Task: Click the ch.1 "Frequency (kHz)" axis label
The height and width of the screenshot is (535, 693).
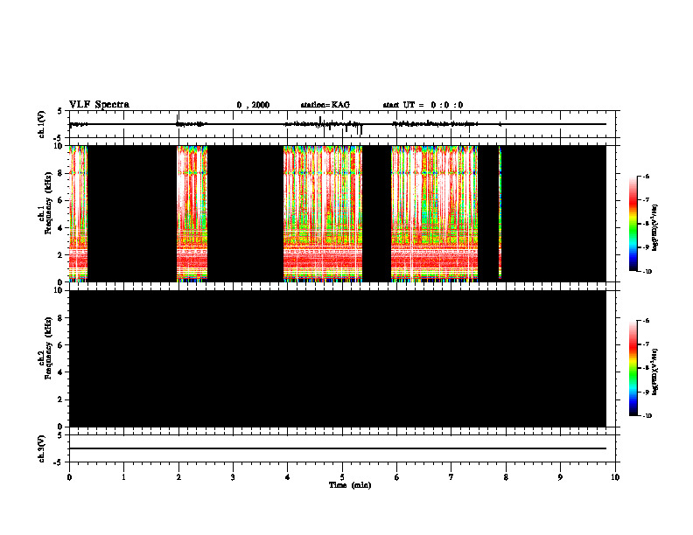Action: pyautogui.click(x=48, y=204)
